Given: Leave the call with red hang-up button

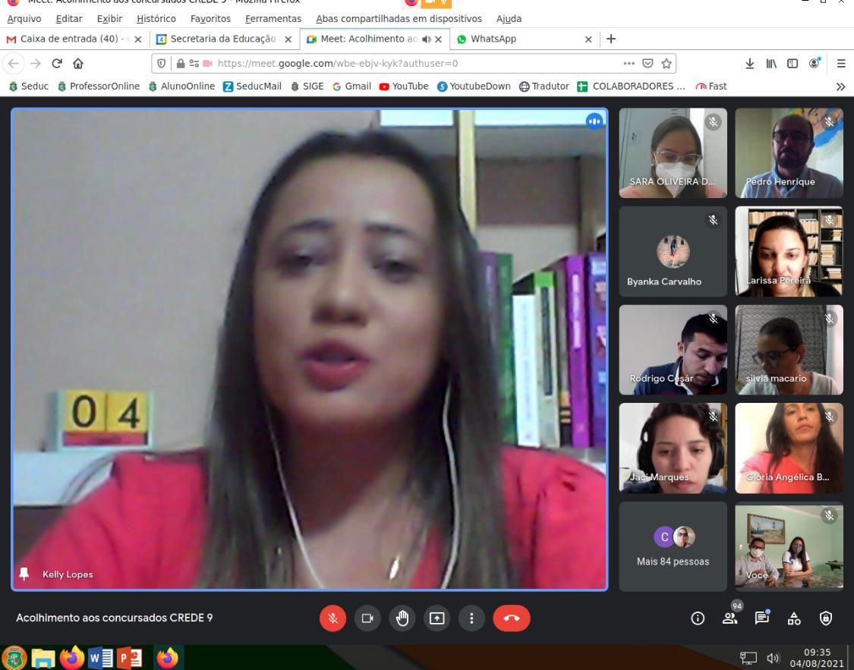Looking at the screenshot, I should [512, 618].
